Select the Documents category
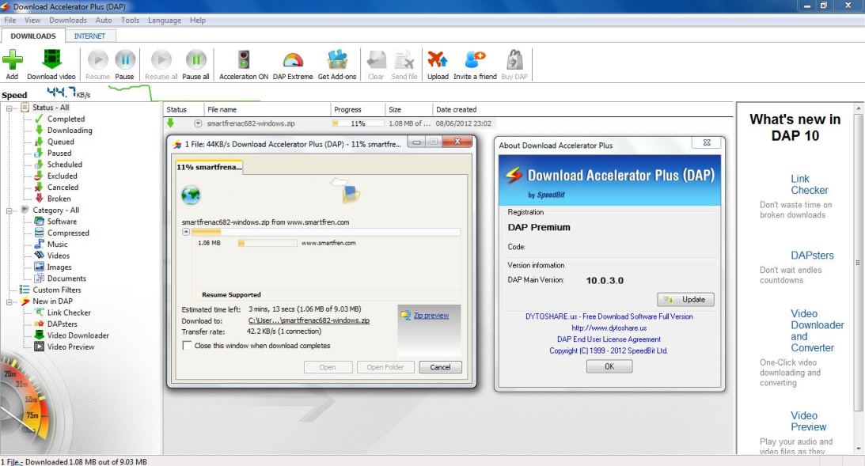Screen dimensions: 865x466 [x=66, y=278]
